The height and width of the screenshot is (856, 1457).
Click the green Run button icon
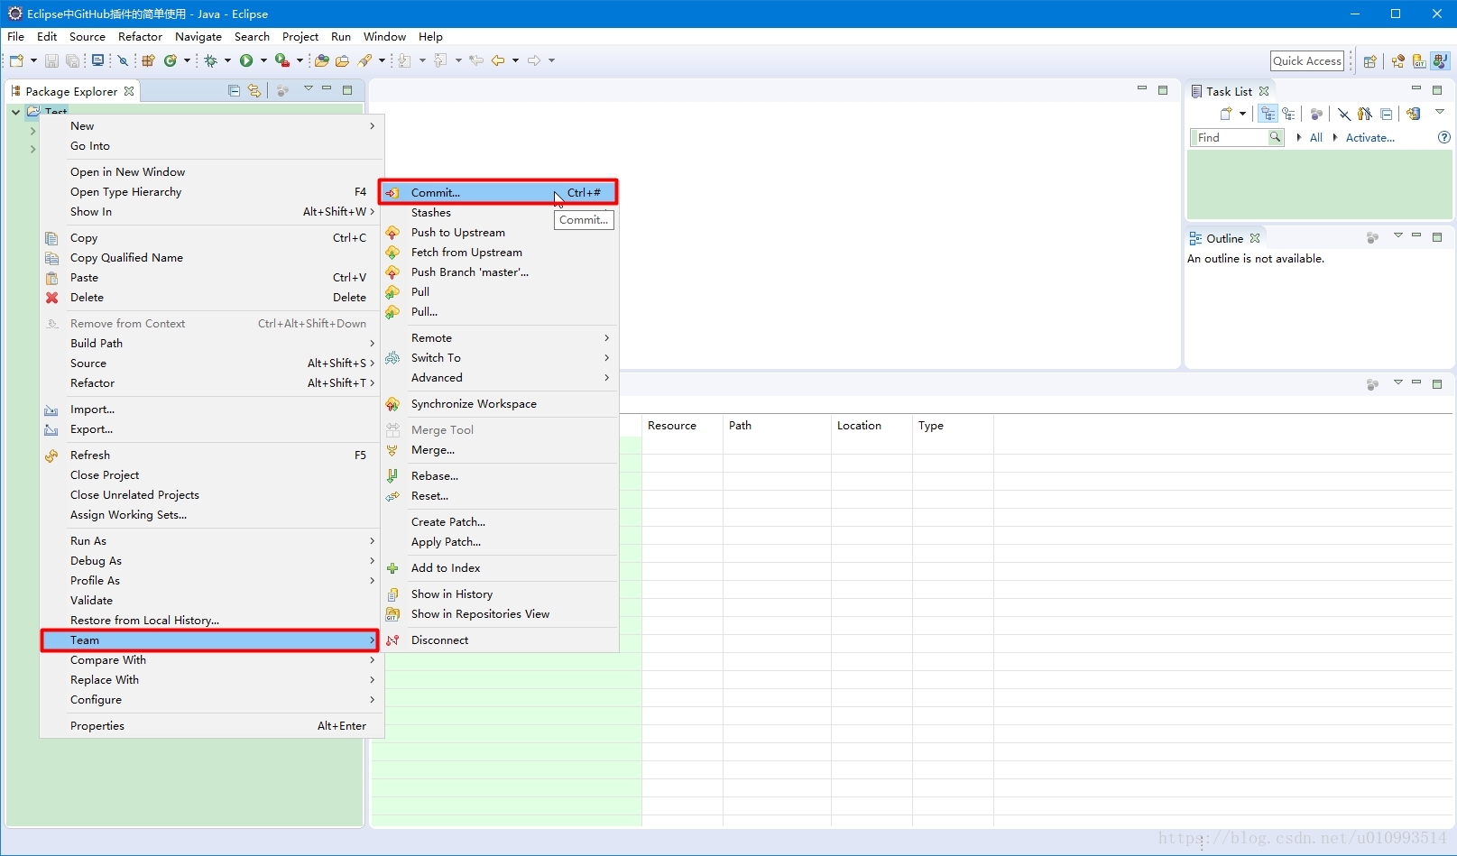(x=246, y=60)
